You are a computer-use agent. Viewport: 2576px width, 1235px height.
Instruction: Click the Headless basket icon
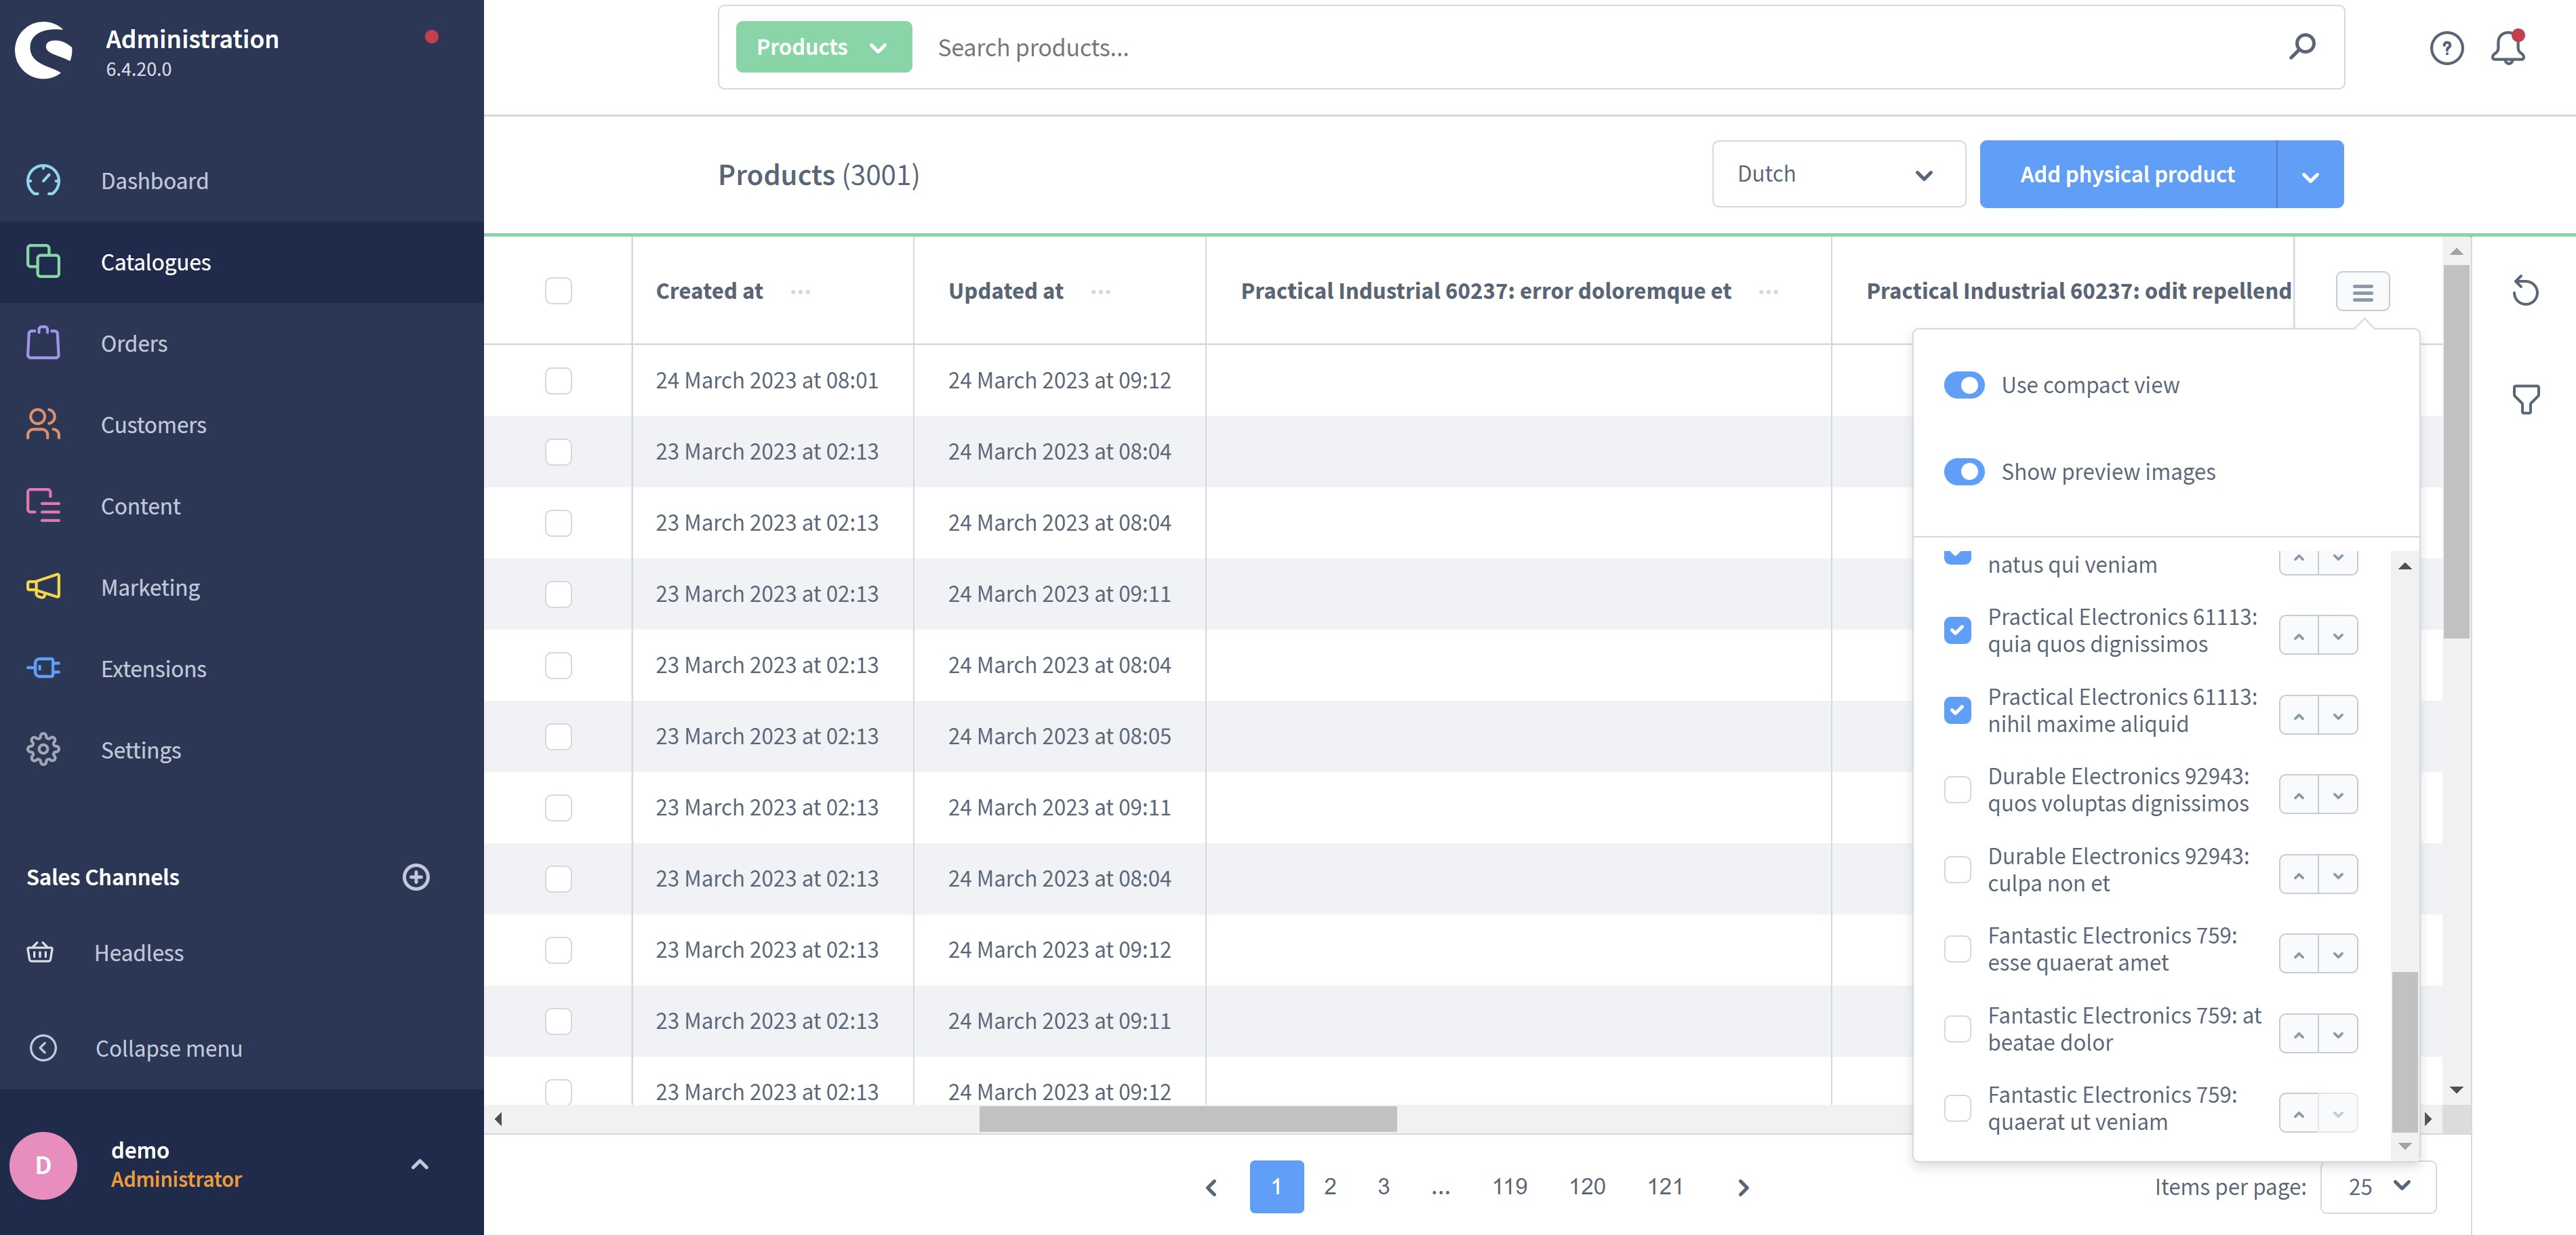tap(40, 953)
